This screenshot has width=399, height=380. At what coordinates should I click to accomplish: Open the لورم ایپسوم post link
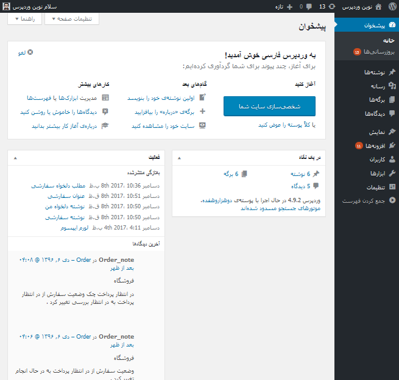coord(74,228)
